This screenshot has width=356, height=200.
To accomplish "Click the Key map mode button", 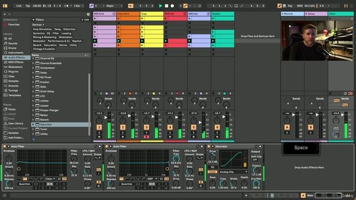I will tap(290, 6).
